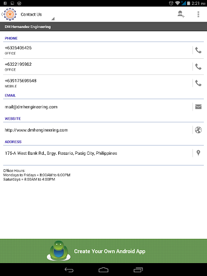Open the overflow menu with three dots
This screenshot has height=276, width=207.
click(x=198, y=14)
